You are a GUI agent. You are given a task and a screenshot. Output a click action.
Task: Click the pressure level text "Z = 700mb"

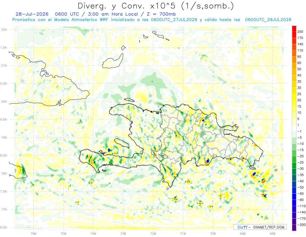[x=161, y=14]
